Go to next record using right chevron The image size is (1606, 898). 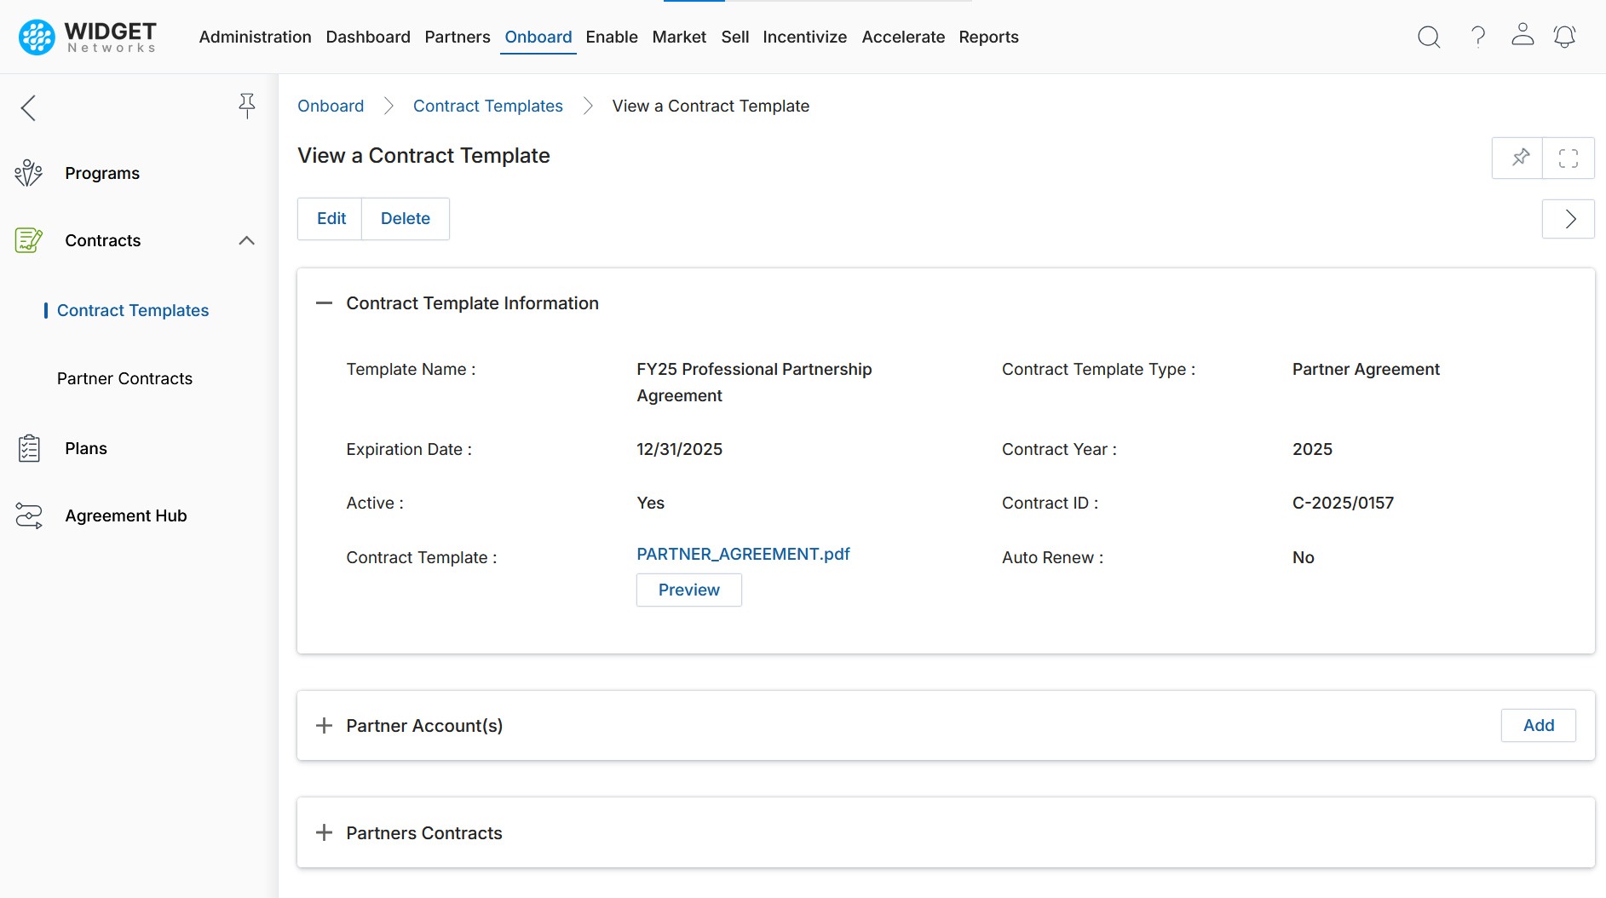tap(1569, 219)
